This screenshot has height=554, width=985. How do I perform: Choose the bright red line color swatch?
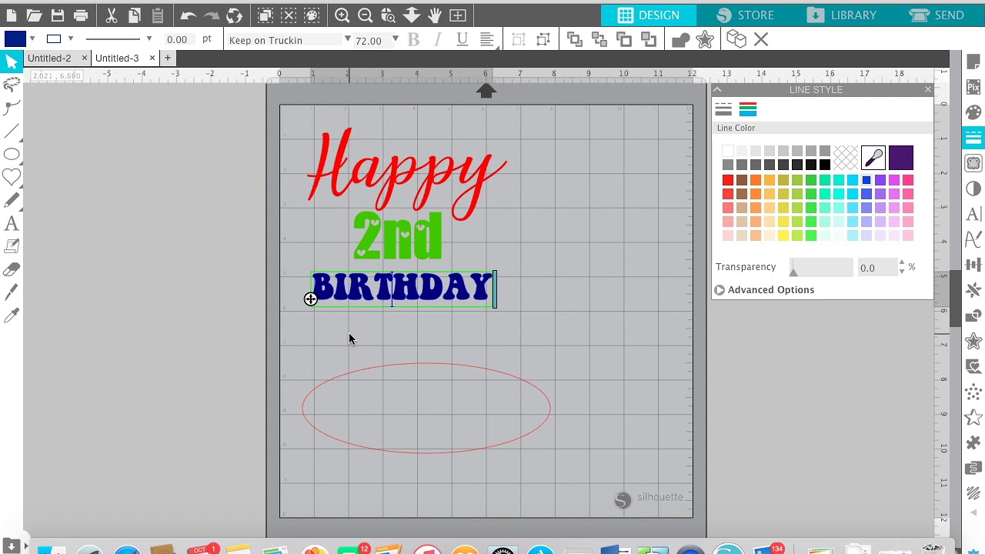(x=728, y=180)
